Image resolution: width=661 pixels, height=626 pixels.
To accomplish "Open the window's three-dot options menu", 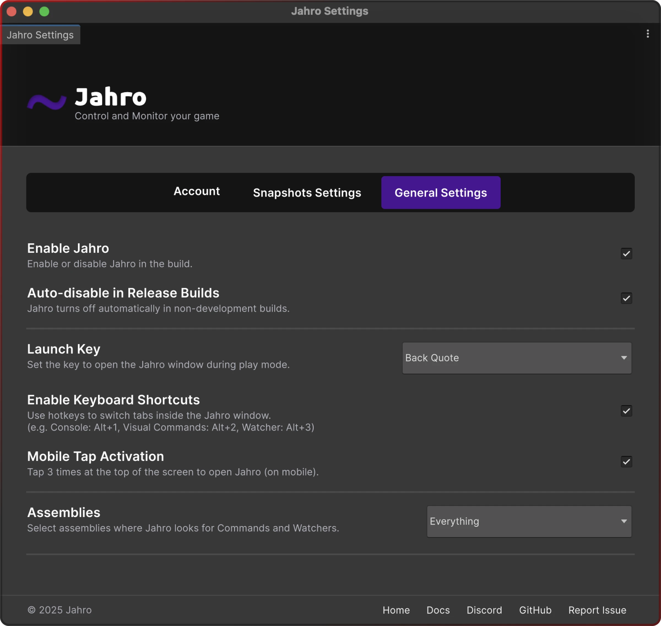I will click(x=647, y=34).
